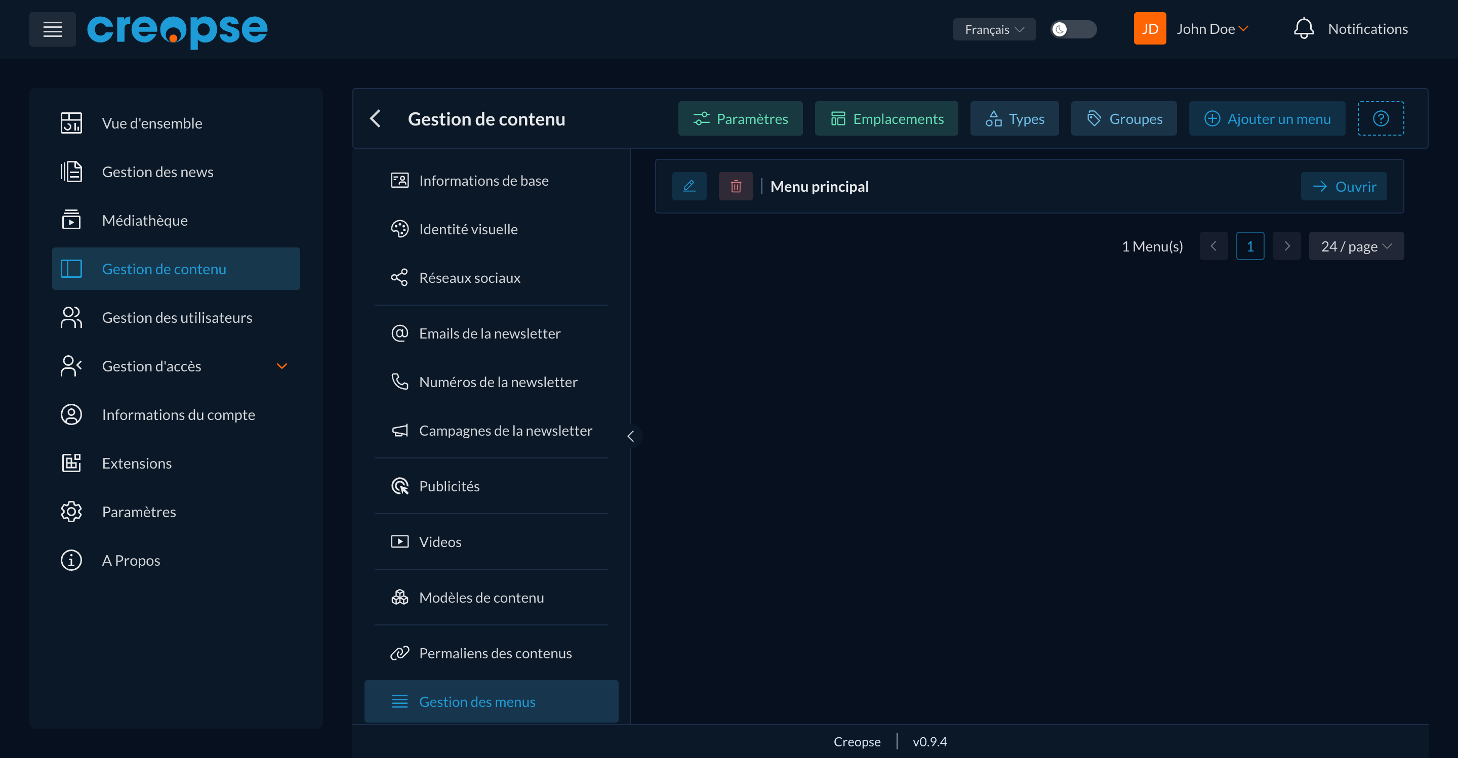Select Gestion des menus
Image resolution: width=1458 pixels, height=758 pixels.
point(491,701)
